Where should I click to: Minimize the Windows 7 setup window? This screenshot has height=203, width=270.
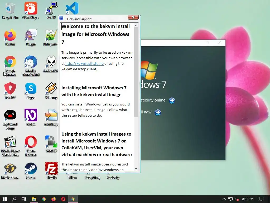point(195,43)
